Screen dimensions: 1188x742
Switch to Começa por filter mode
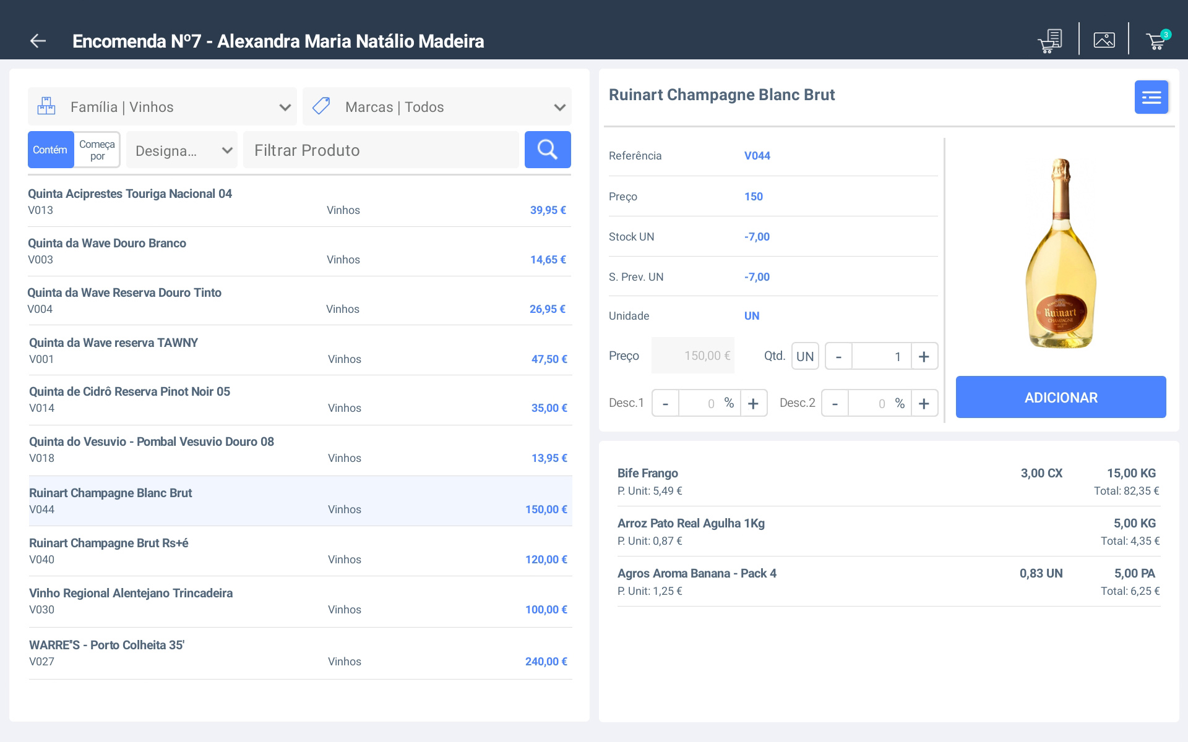[x=97, y=150]
